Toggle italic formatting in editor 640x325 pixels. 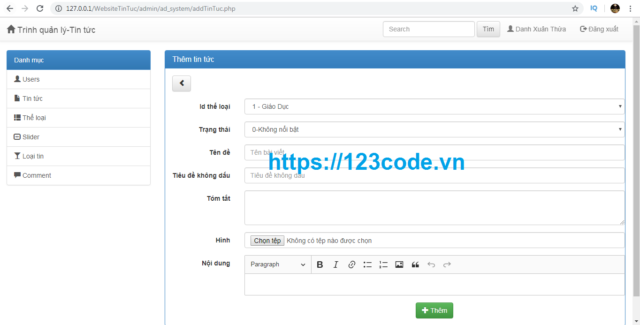[335, 265]
